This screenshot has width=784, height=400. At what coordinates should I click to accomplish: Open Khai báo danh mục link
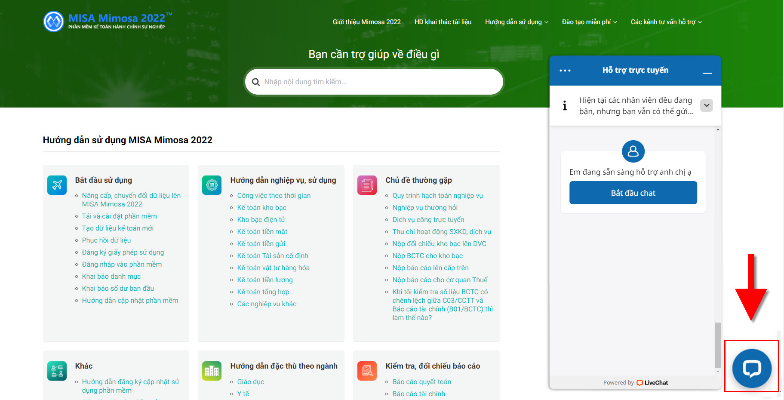pos(111,276)
